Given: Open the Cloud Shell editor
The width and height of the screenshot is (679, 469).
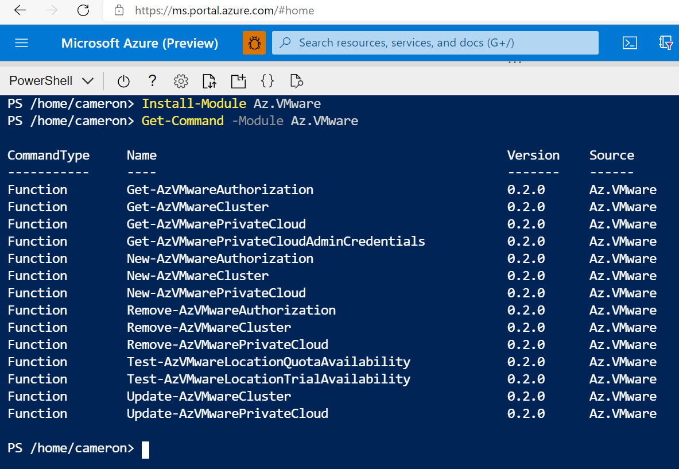Looking at the screenshot, I should pos(267,81).
